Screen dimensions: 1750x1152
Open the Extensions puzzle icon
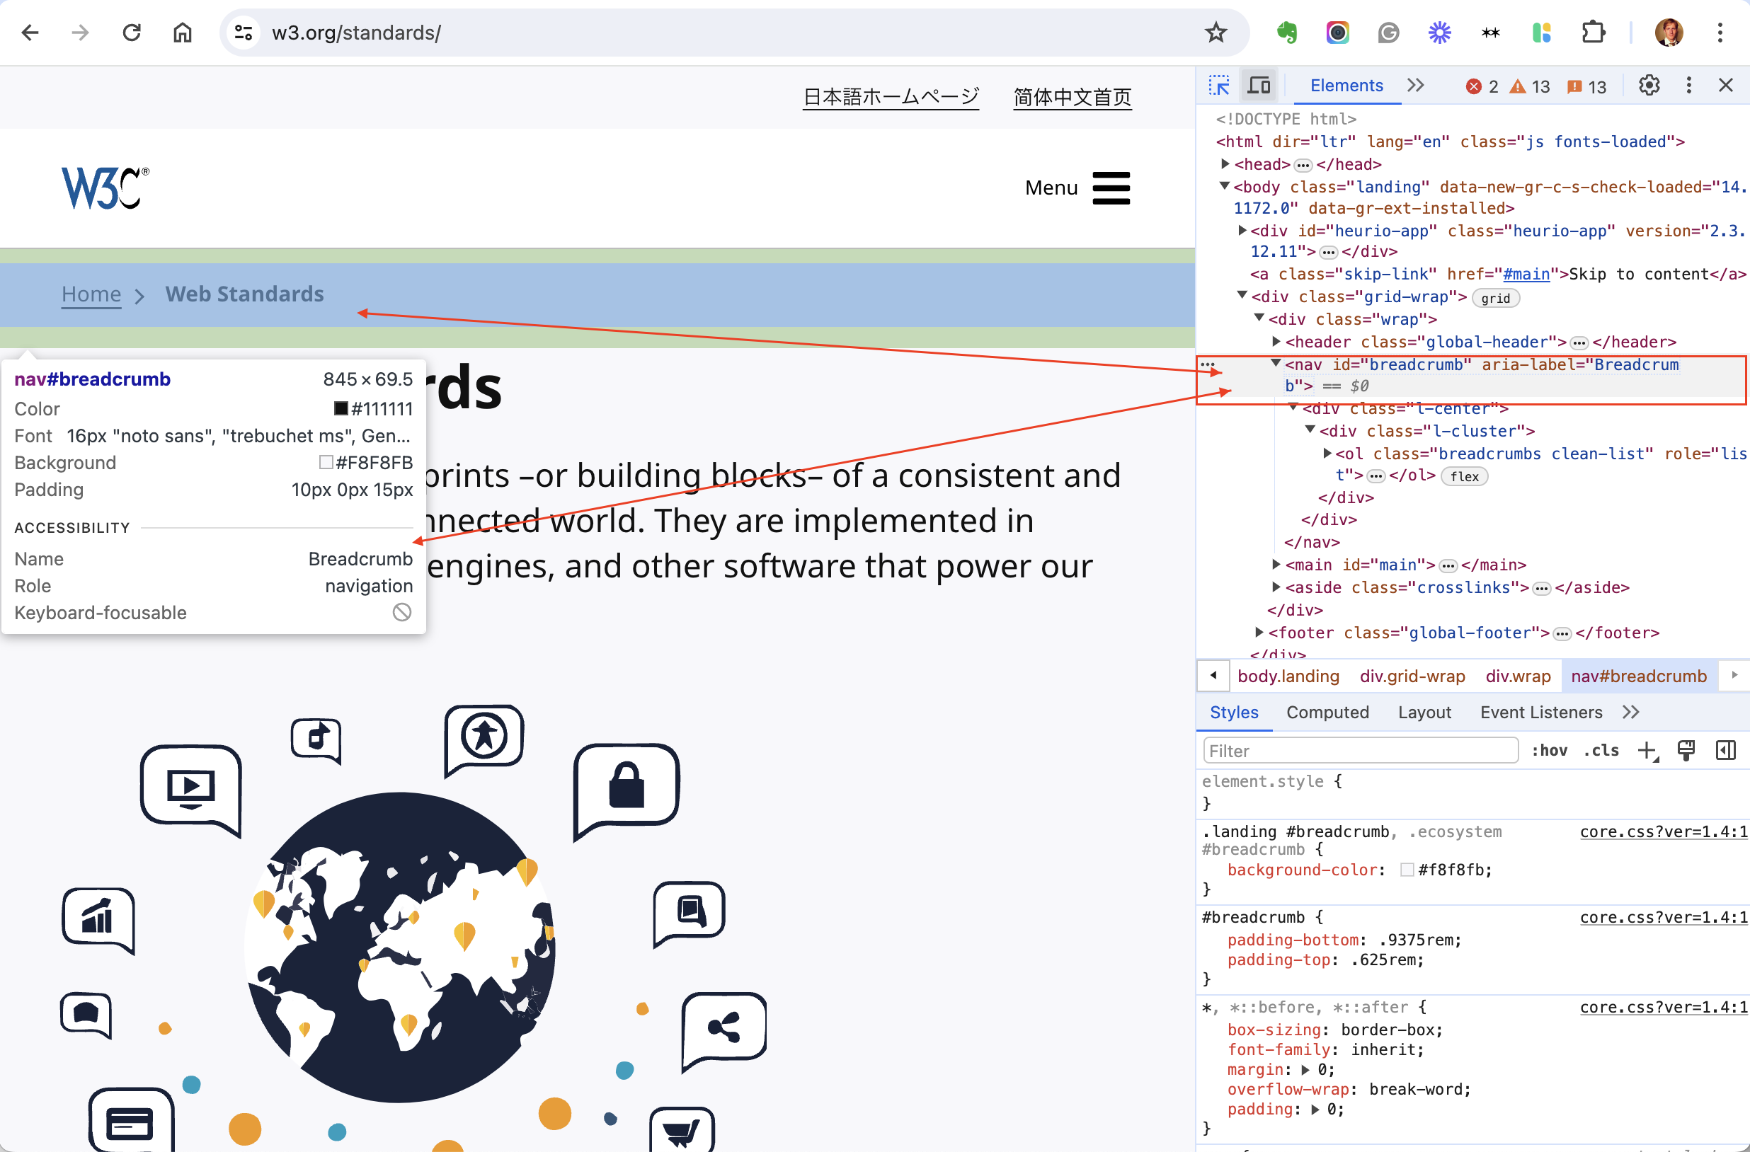1593,33
